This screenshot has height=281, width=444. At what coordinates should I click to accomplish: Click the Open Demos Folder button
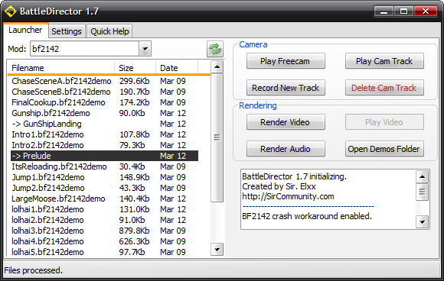pyautogui.click(x=384, y=149)
